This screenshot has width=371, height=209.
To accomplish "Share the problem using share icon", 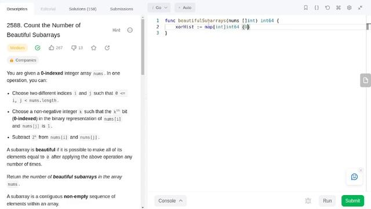I will [107, 48].
